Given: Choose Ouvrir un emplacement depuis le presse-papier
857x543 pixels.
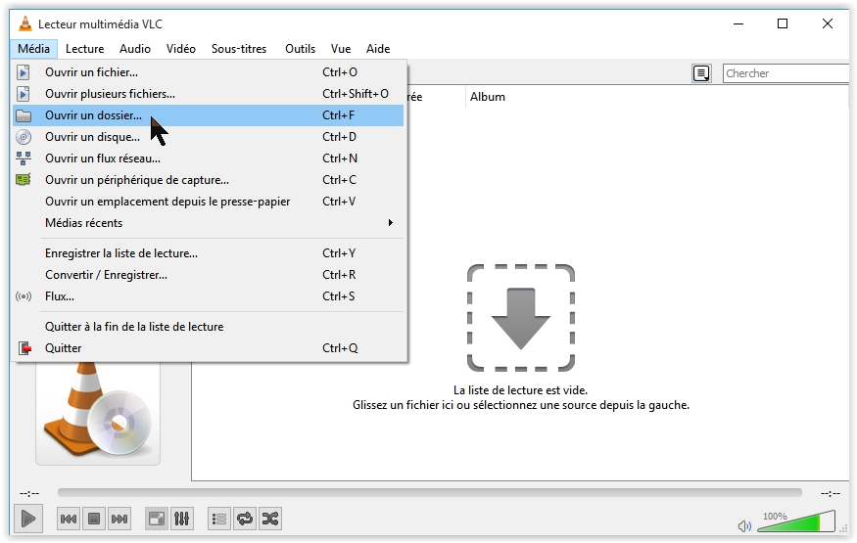Looking at the screenshot, I should pos(209,202).
